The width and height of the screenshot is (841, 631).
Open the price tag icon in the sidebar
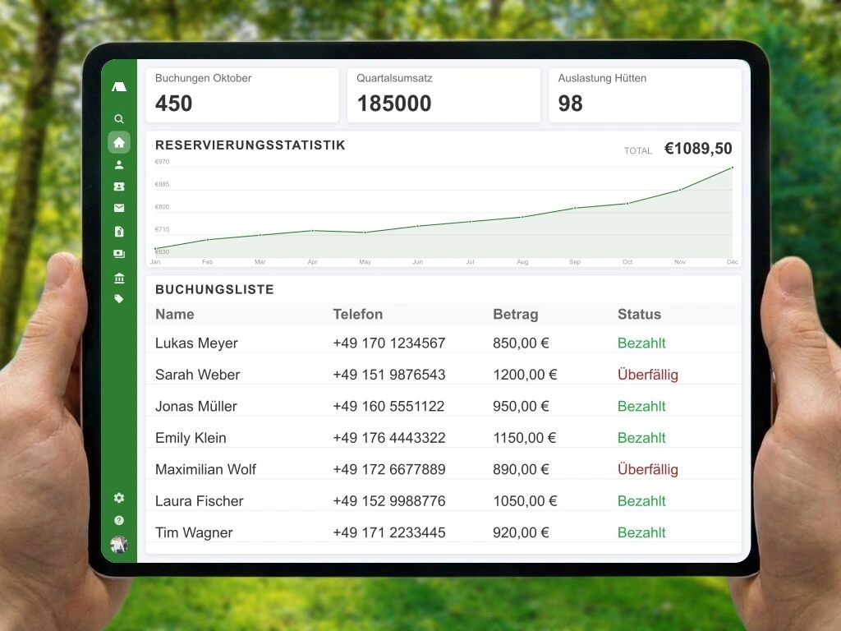119,299
